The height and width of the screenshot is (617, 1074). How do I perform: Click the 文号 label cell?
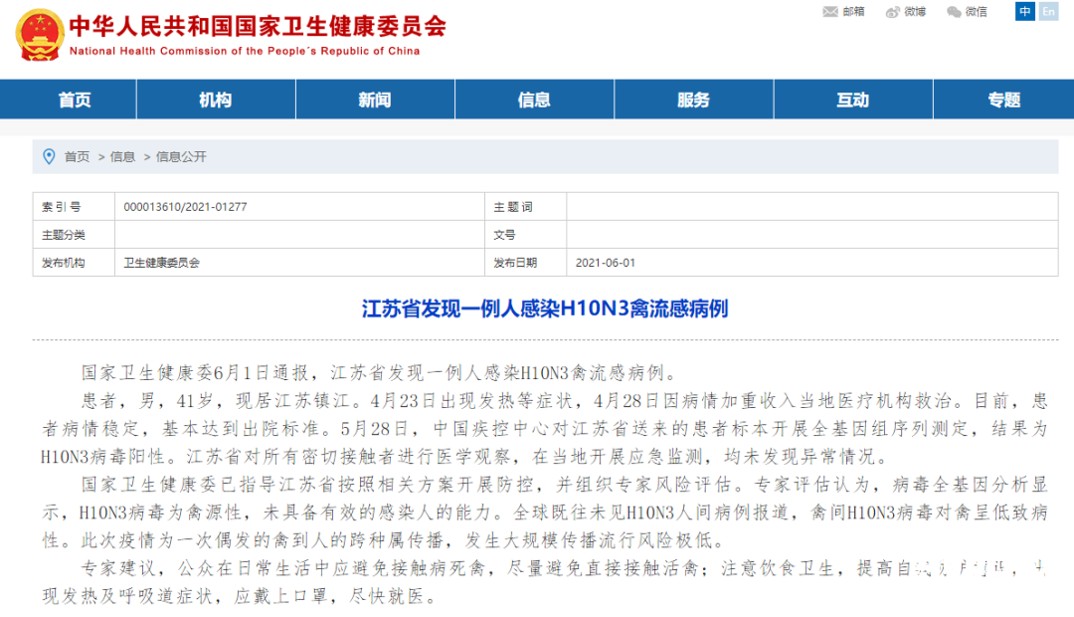coord(526,235)
